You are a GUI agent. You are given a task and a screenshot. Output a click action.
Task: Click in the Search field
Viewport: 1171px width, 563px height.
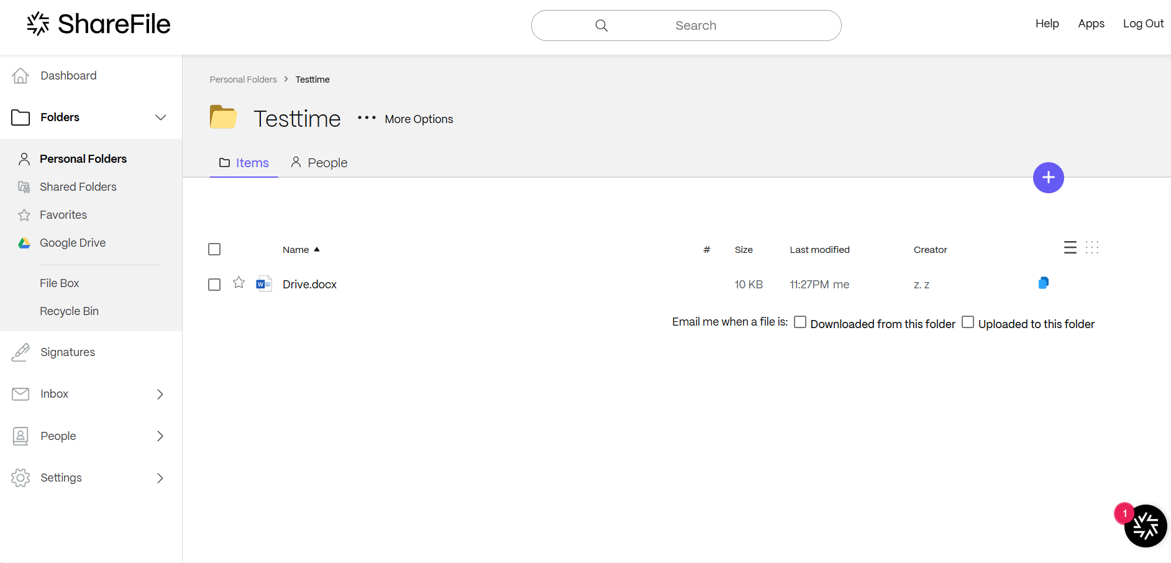[695, 25]
